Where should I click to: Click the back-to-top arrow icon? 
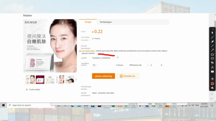click(212, 99)
